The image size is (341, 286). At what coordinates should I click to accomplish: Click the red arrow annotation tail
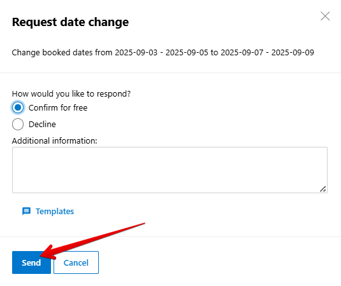click(x=142, y=224)
